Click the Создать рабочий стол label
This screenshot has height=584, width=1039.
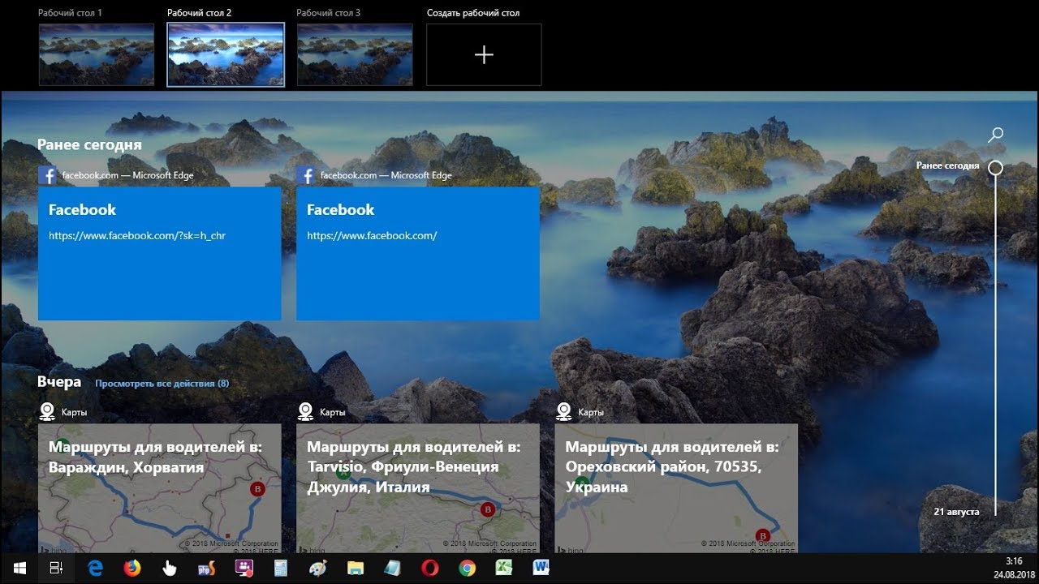point(473,13)
